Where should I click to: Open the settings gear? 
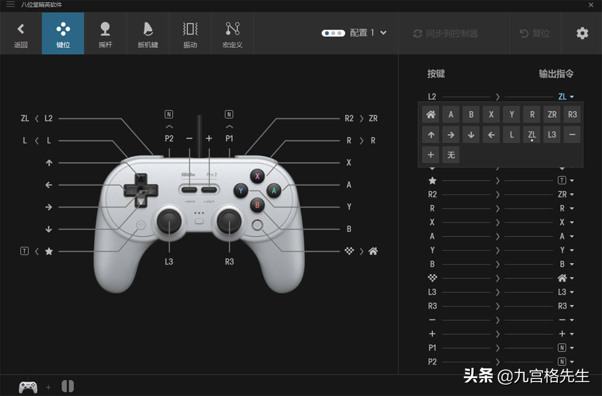pos(582,33)
